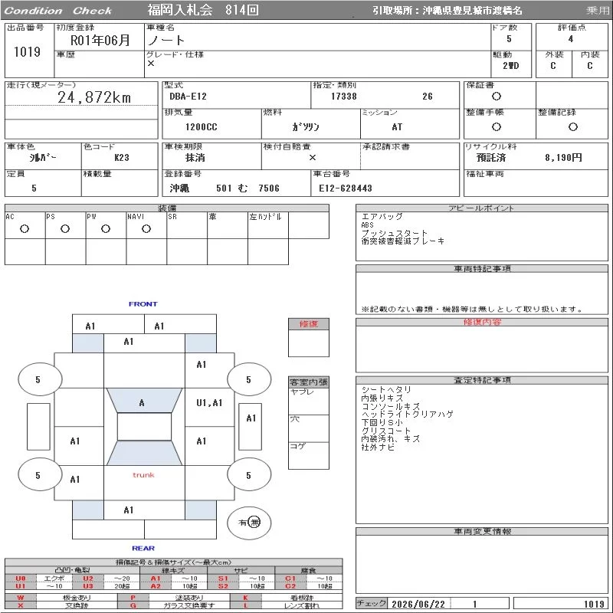Click the '福岡入札会 814回' auction title
Viewport: 613px width, 613px height.
[203, 10]
